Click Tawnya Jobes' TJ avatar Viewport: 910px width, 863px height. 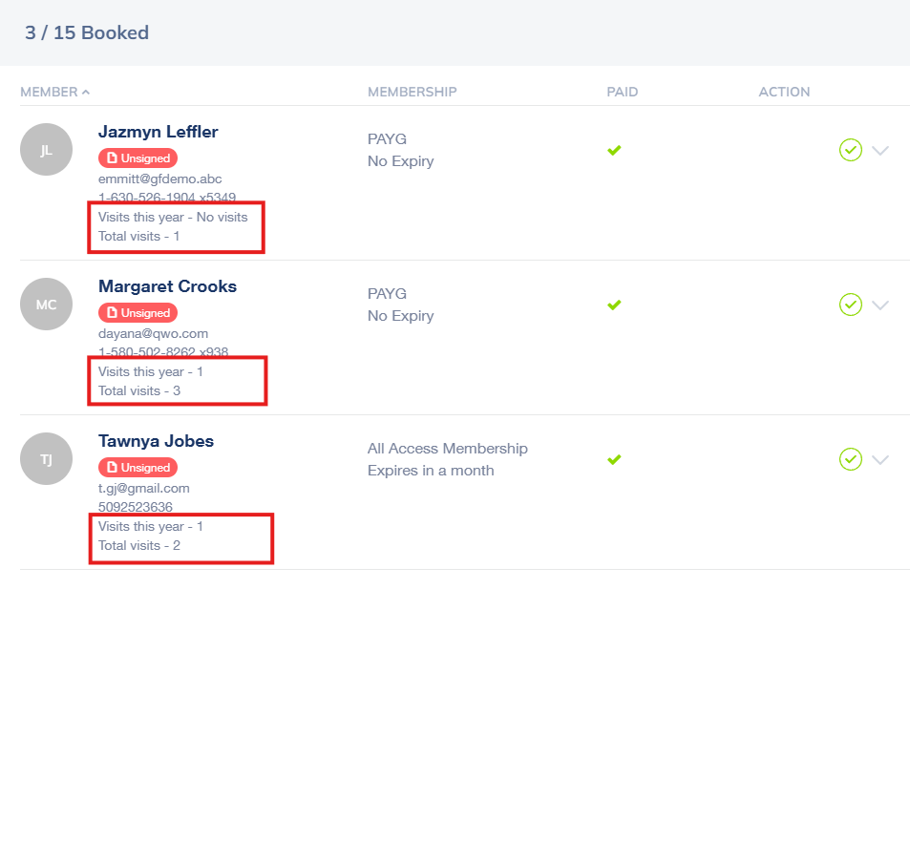47,459
